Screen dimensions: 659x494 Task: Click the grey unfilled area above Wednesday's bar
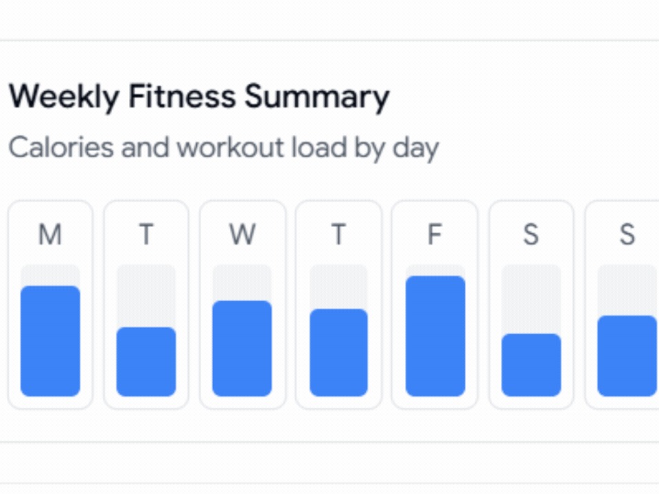(242, 282)
